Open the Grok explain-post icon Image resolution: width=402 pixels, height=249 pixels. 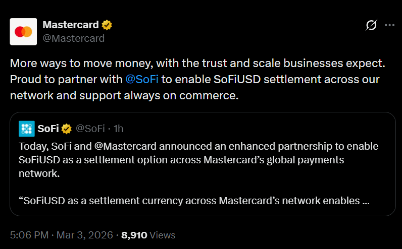[x=371, y=25]
